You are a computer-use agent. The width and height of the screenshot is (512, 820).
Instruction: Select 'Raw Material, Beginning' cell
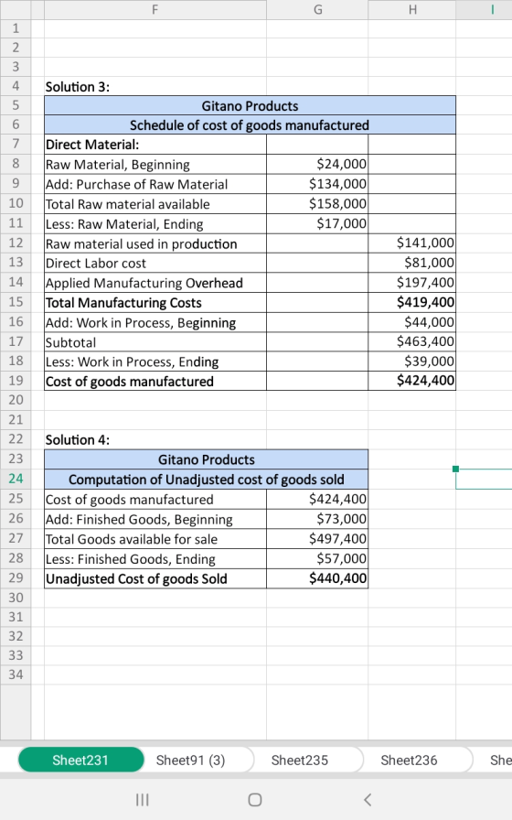(155, 164)
